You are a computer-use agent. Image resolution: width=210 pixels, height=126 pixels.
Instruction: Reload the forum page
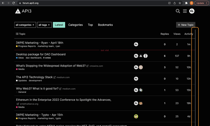pos(13,3)
